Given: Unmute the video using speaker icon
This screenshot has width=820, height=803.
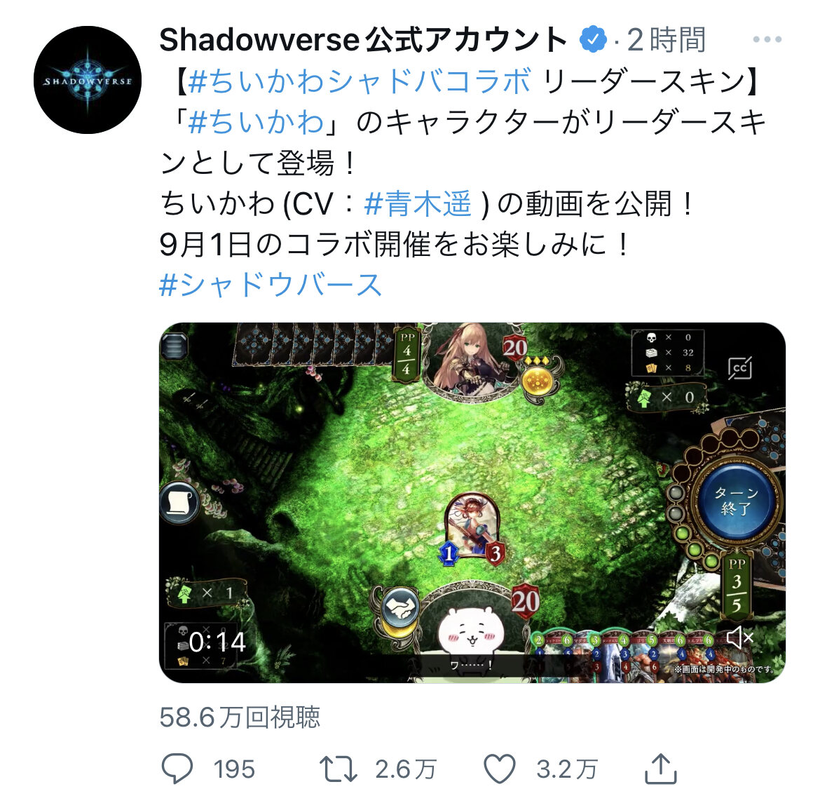Looking at the screenshot, I should [739, 637].
